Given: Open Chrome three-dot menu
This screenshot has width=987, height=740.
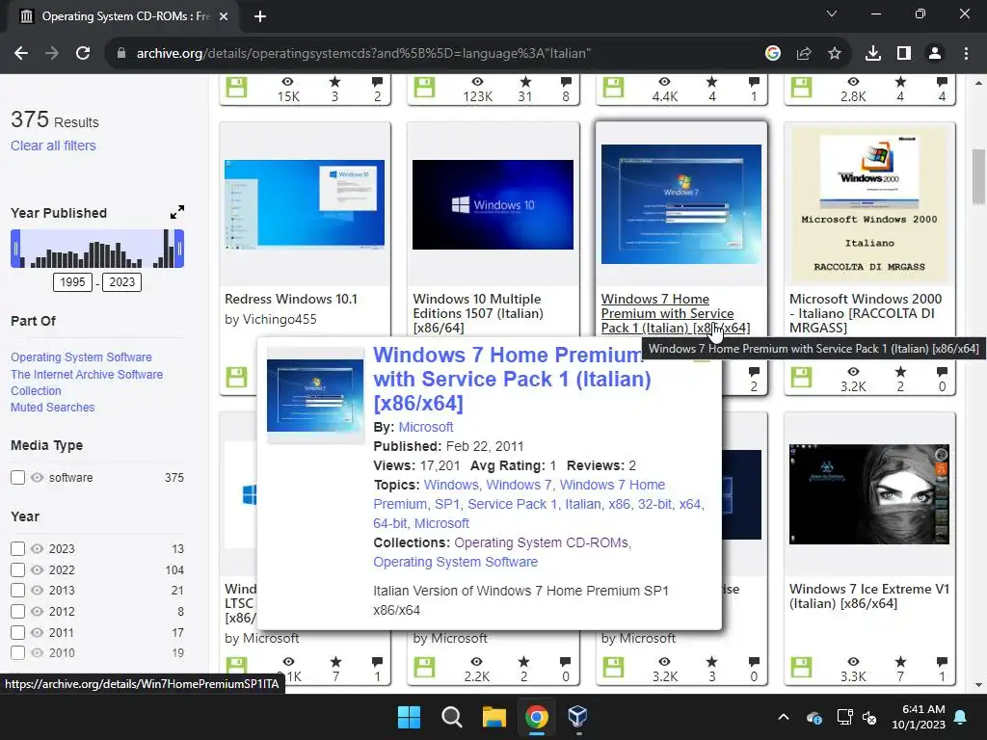Looking at the screenshot, I should [966, 54].
